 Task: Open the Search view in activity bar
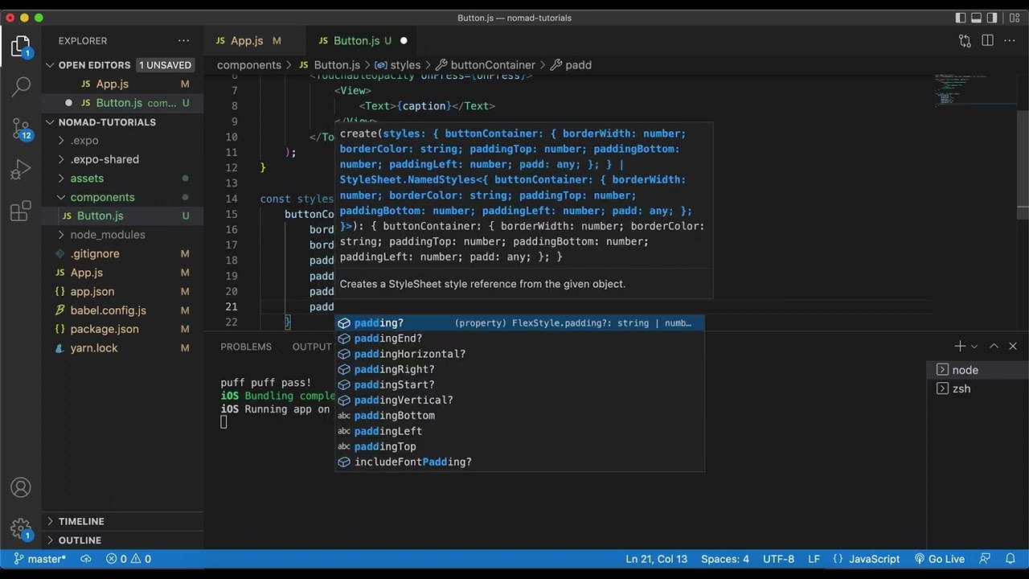[22, 85]
